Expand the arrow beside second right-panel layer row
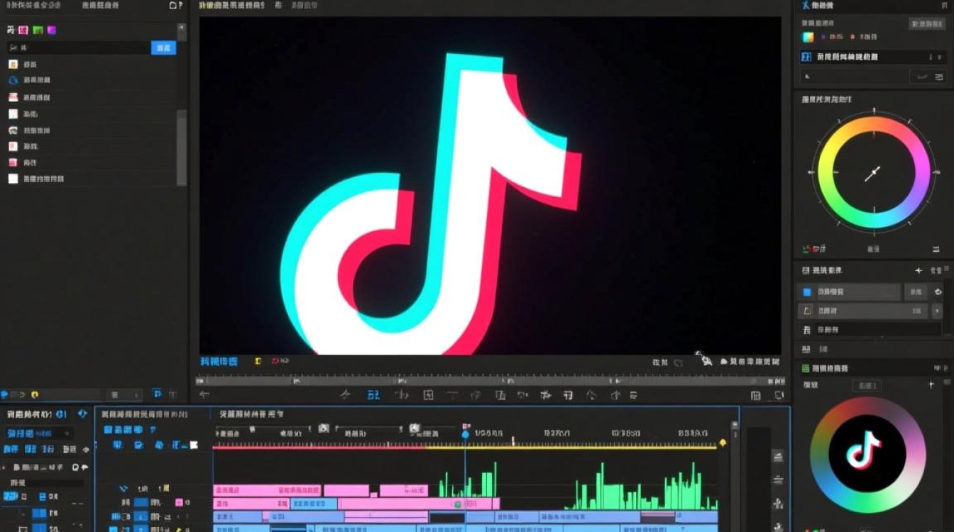The width and height of the screenshot is (954, 532). coord(937,311)
